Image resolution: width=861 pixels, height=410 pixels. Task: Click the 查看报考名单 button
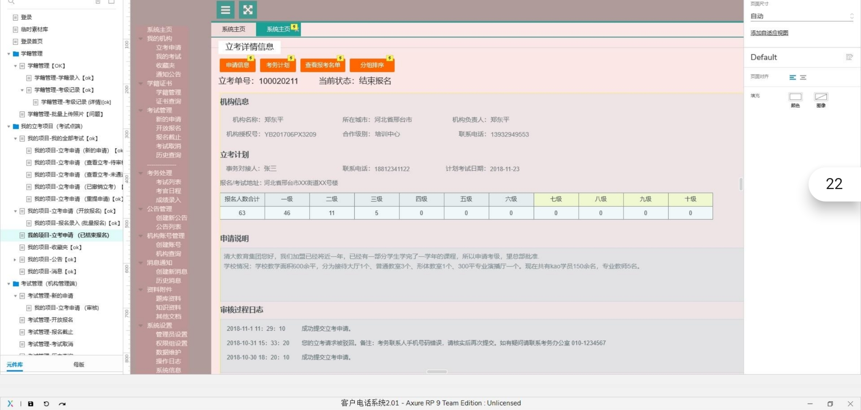pos(323,65)
